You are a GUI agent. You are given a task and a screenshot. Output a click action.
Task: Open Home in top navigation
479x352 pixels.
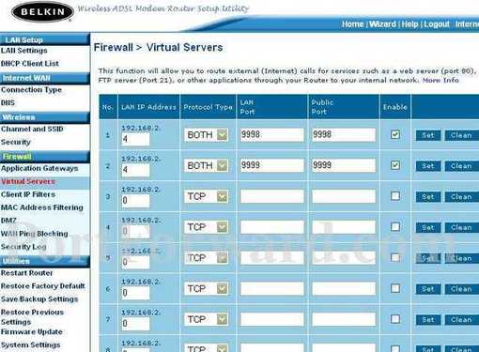[x=352, y=24]
